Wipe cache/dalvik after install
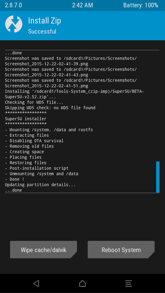 click(x=43, y=250)
